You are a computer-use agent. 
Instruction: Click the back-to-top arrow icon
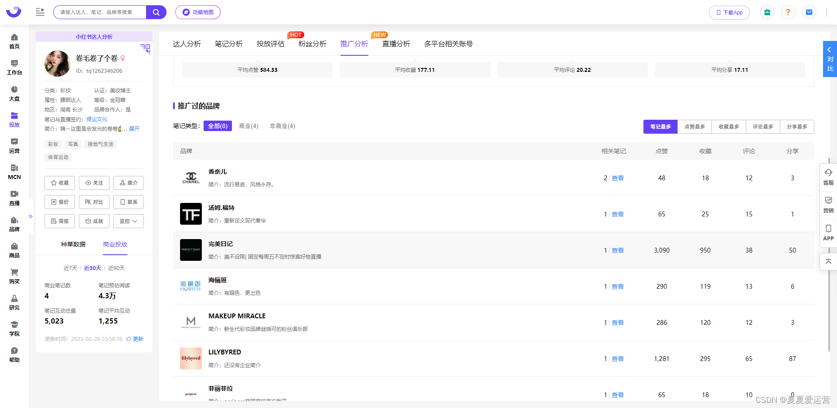click(828, 262)
